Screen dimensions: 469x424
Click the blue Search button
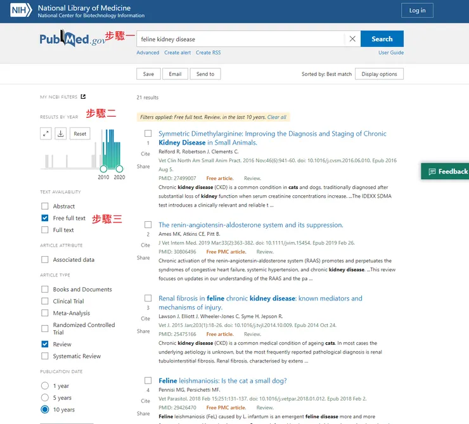pyautogui.click(x=382, y=39)
